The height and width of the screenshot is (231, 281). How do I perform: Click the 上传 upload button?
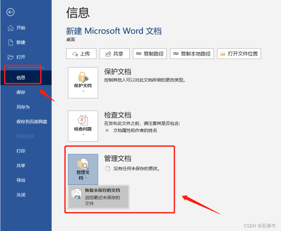point(81,54)
